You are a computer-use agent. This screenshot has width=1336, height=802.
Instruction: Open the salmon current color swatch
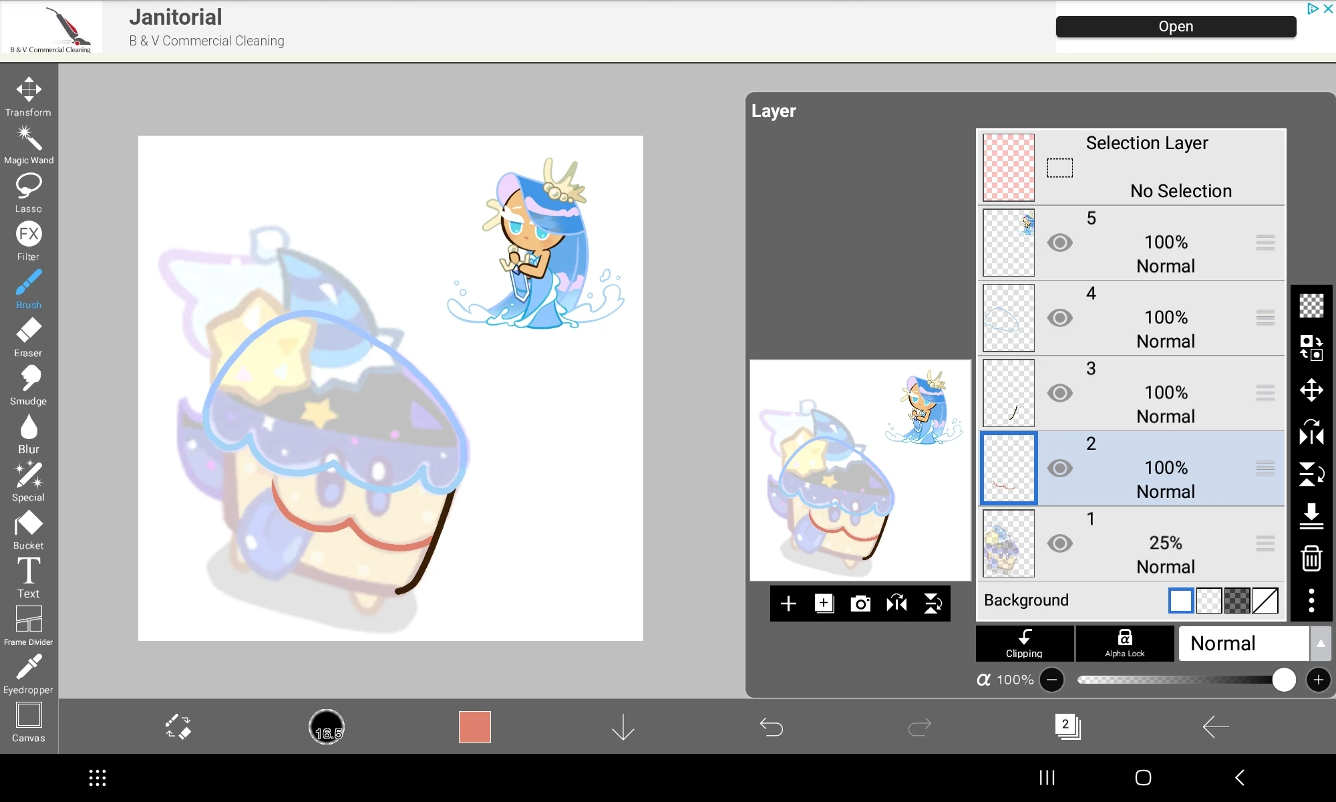point(475,727)
